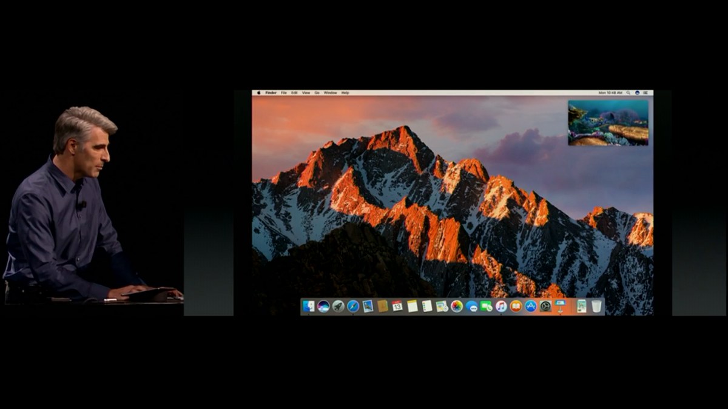Open FaceTime green icon in Dock
This screenshot has height=409, width=728.
486,306
